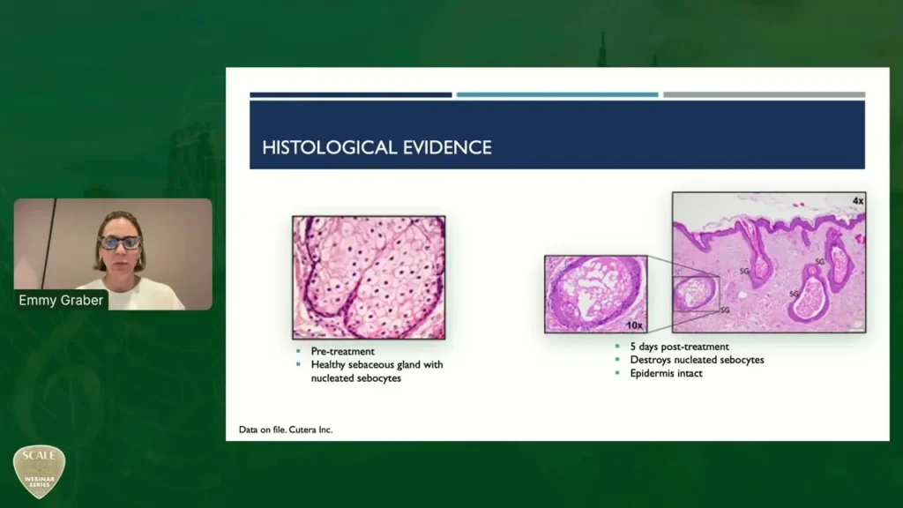Screen dimensions: 903x508
Task: Open the 4x post-treatment histology image
Action: 769,262
